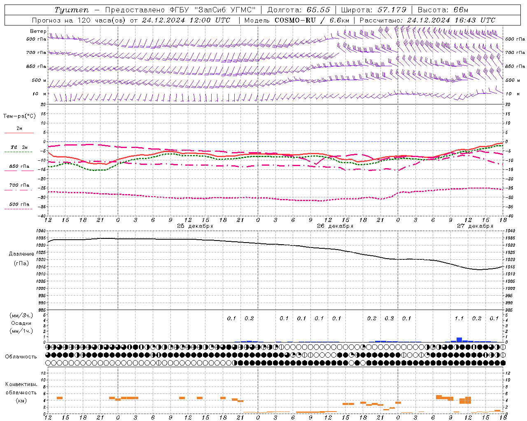Click the "27 декабря" date label
Image resolution: width=527 pixels, height=421 pixels.
(x=475, y=226)
